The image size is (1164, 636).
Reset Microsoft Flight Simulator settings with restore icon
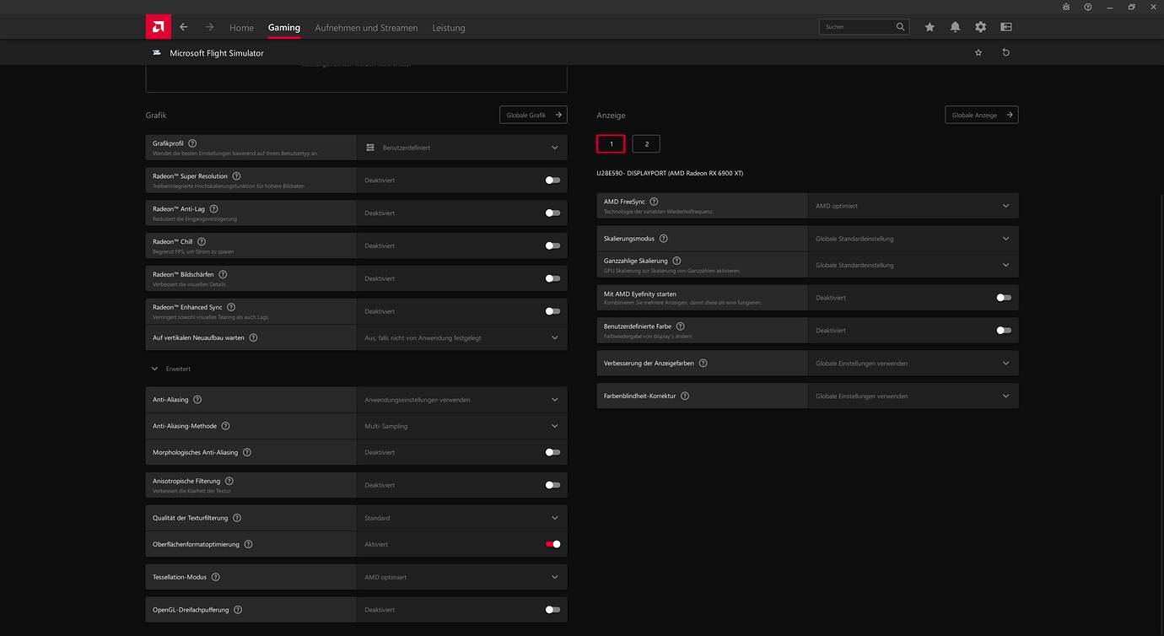(1005, 52)
